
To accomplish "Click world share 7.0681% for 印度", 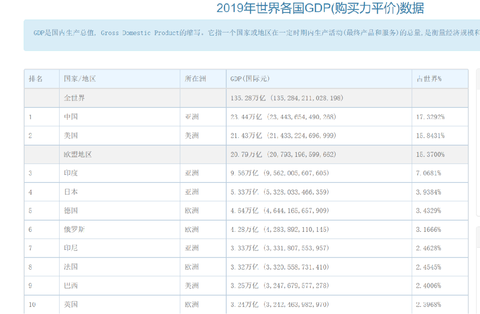I will [428, 173].
